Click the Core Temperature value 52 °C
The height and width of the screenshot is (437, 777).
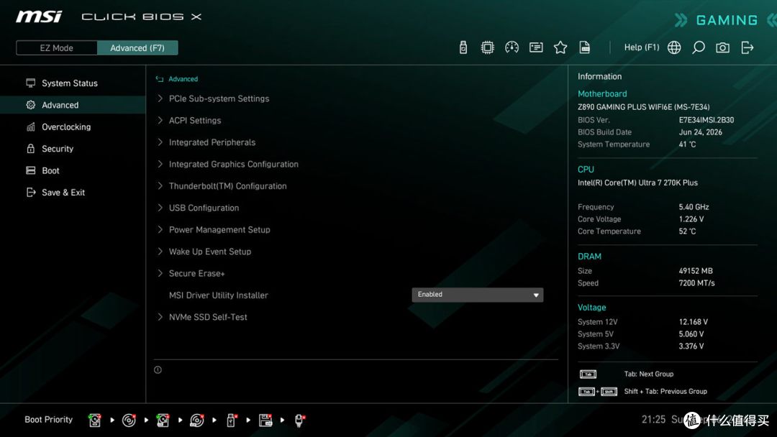pos(687,231)
